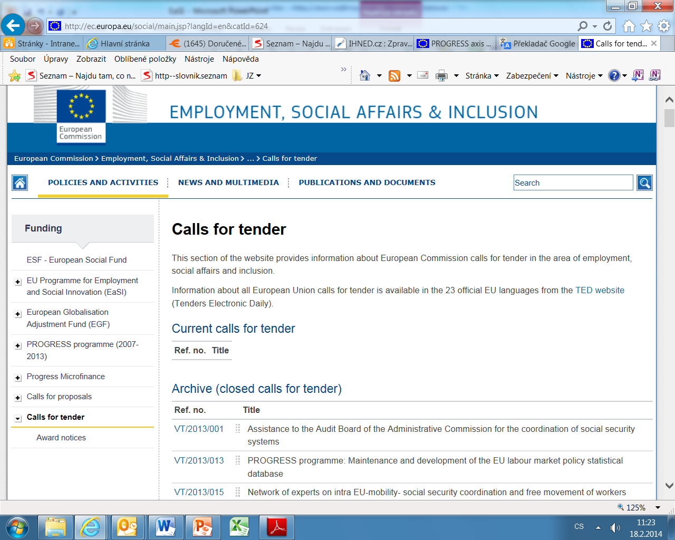Click the volume speaker icon in the tray

point(615,527)
